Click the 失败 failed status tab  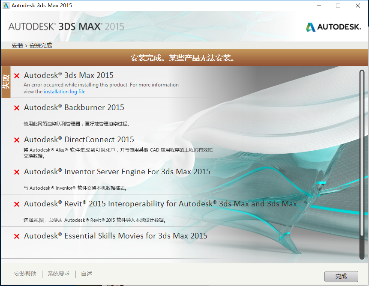[6, 82]
